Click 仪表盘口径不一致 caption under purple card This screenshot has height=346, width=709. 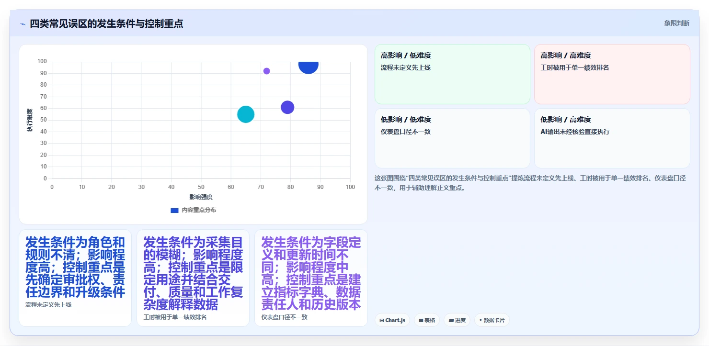coord(284,317)
